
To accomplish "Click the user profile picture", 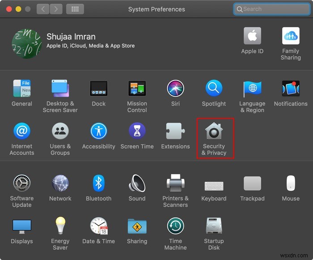I will (27, 43).
